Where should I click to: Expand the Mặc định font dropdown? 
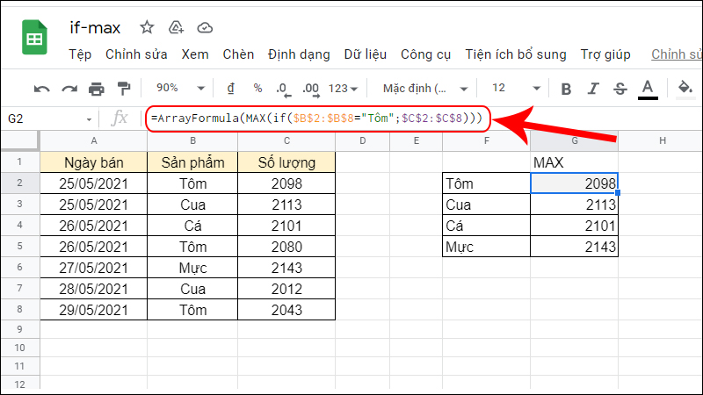422,88
